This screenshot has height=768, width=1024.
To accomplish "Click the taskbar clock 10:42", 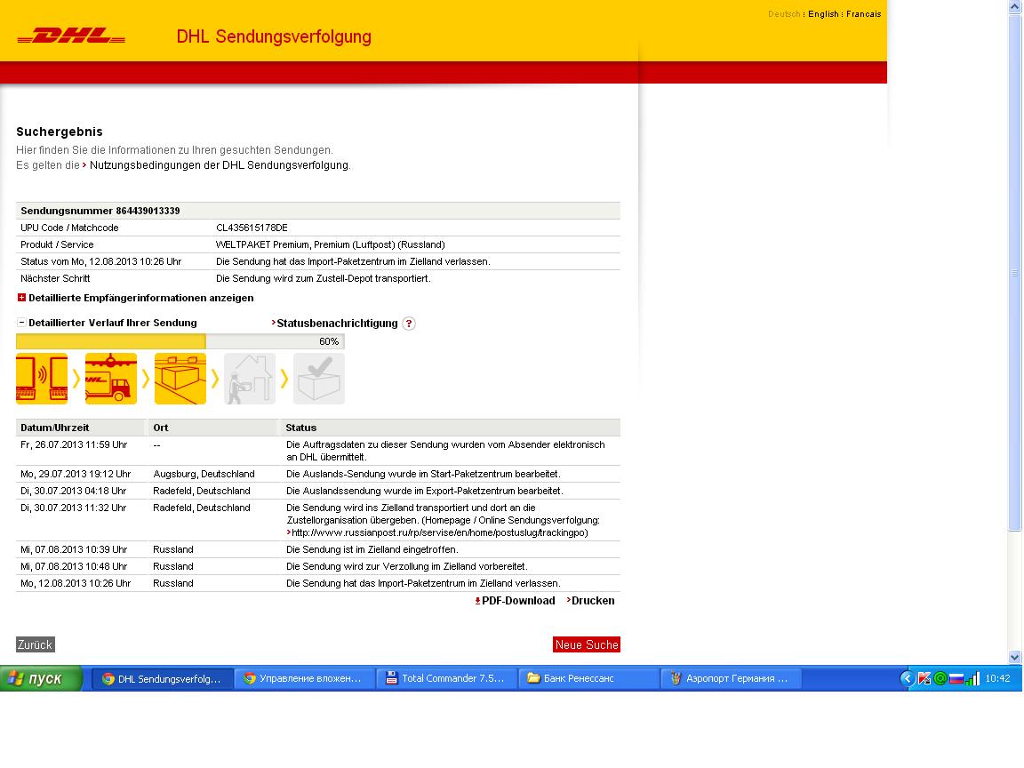I will pos(997,678).
